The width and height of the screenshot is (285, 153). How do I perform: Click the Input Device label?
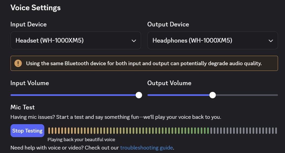click(29, 24)
